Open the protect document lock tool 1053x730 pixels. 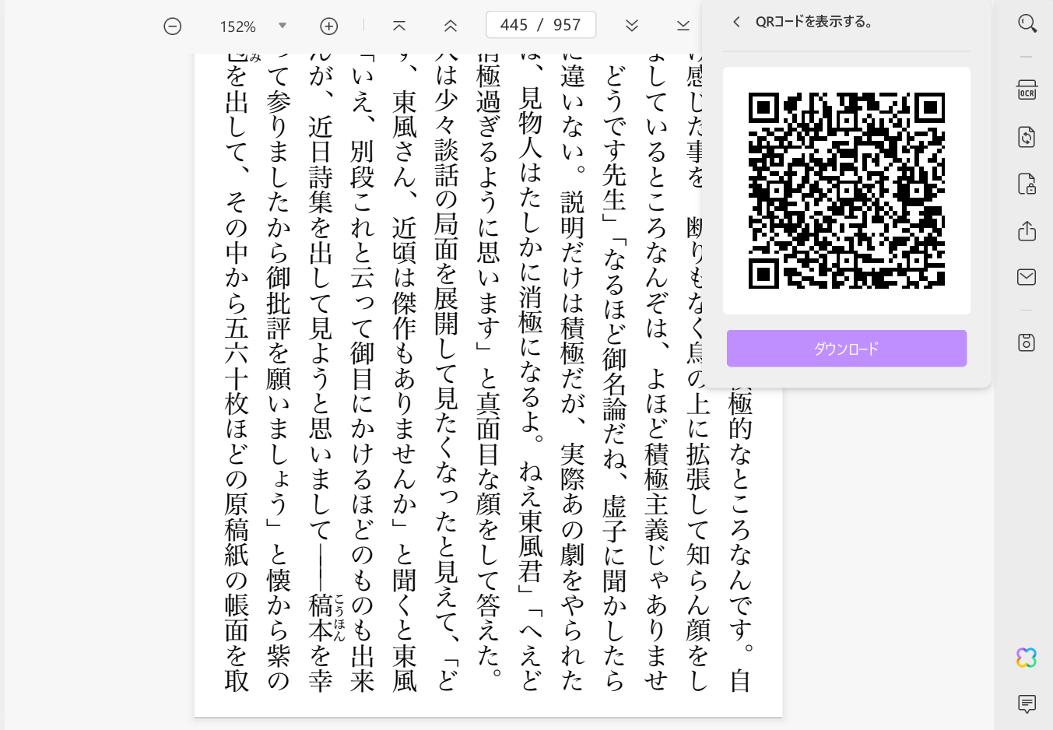click(1027, 184)
